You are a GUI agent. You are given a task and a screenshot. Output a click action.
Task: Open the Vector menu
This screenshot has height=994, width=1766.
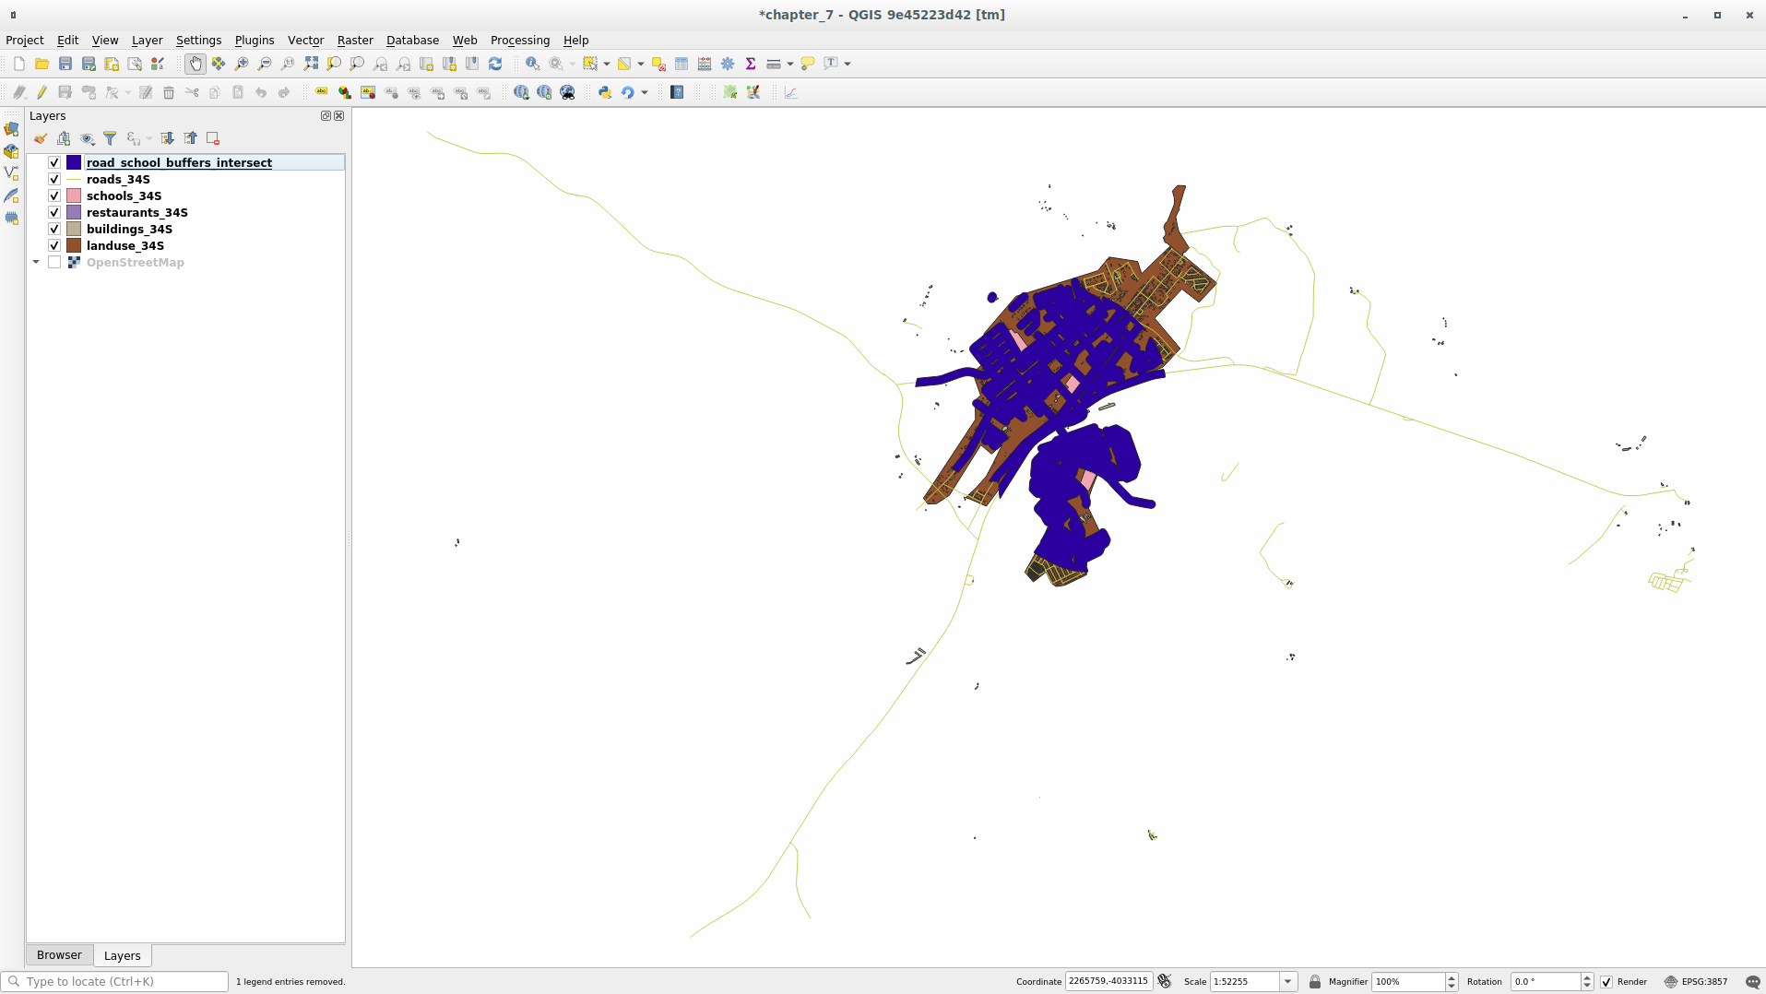(x=305, y=40)
